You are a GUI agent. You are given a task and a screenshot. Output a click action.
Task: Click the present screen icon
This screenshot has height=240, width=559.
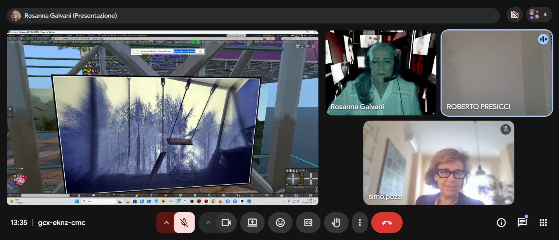(252, 223)
